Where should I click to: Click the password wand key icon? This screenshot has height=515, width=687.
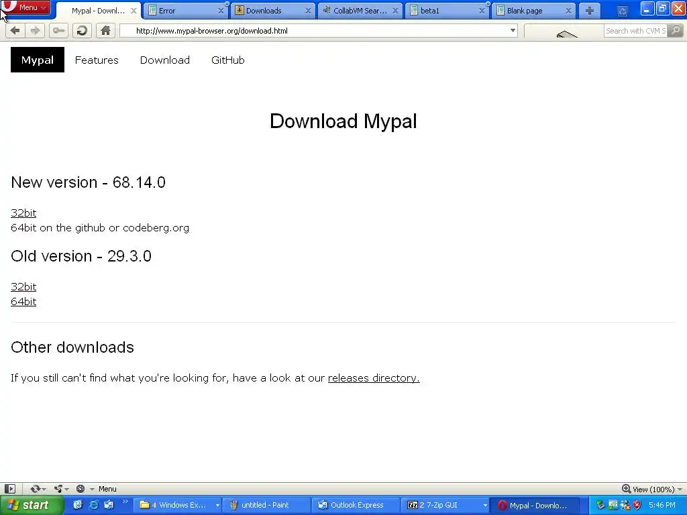[x=58, y=31]
